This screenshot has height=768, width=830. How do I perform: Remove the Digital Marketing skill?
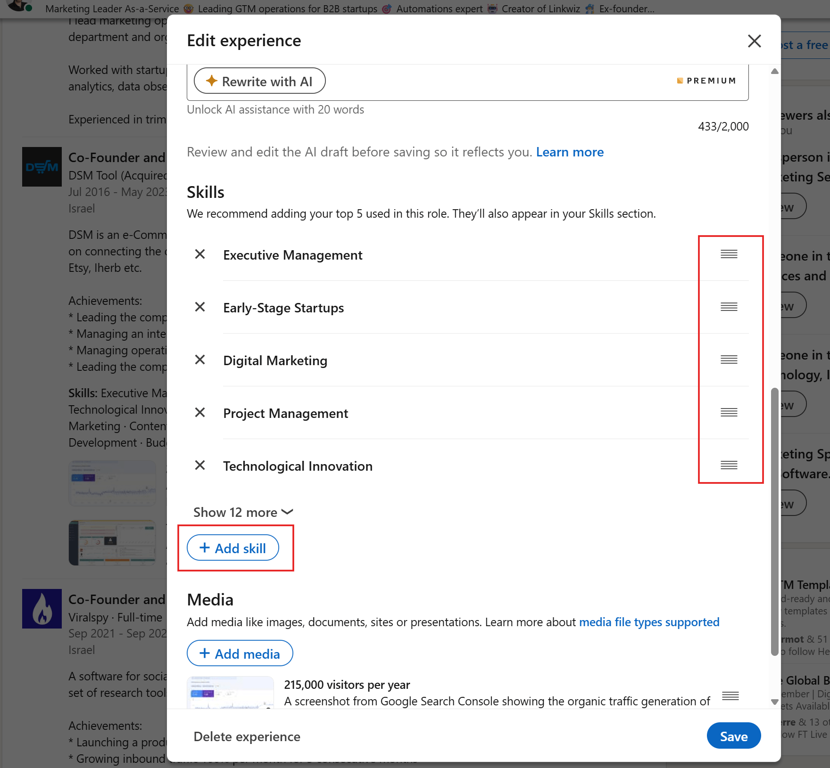pos(200,360)
